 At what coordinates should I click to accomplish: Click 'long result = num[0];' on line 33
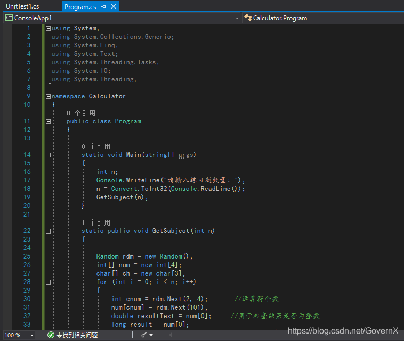coord(150,325)
